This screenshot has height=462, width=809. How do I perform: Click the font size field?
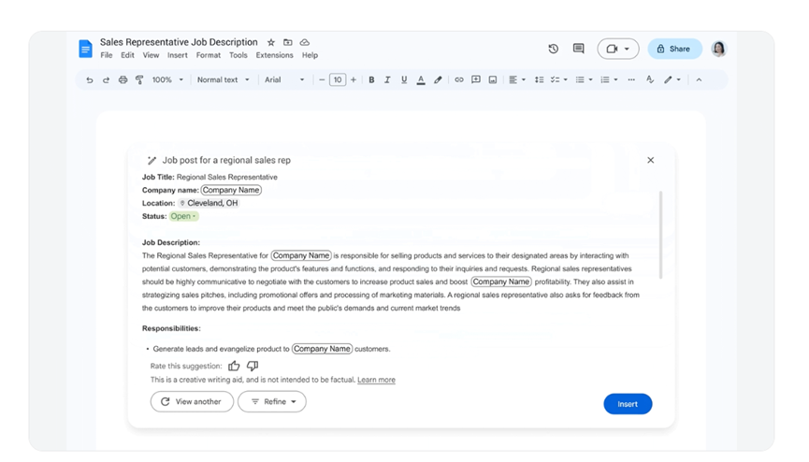click(338, 80)
